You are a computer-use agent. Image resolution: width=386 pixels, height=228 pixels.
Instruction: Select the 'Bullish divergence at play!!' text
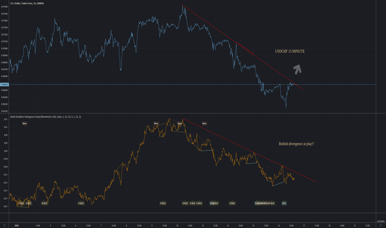tap(296, 144)
